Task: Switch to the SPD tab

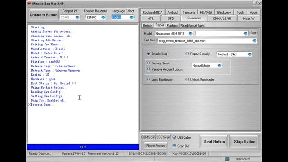Action: [171, 18]
